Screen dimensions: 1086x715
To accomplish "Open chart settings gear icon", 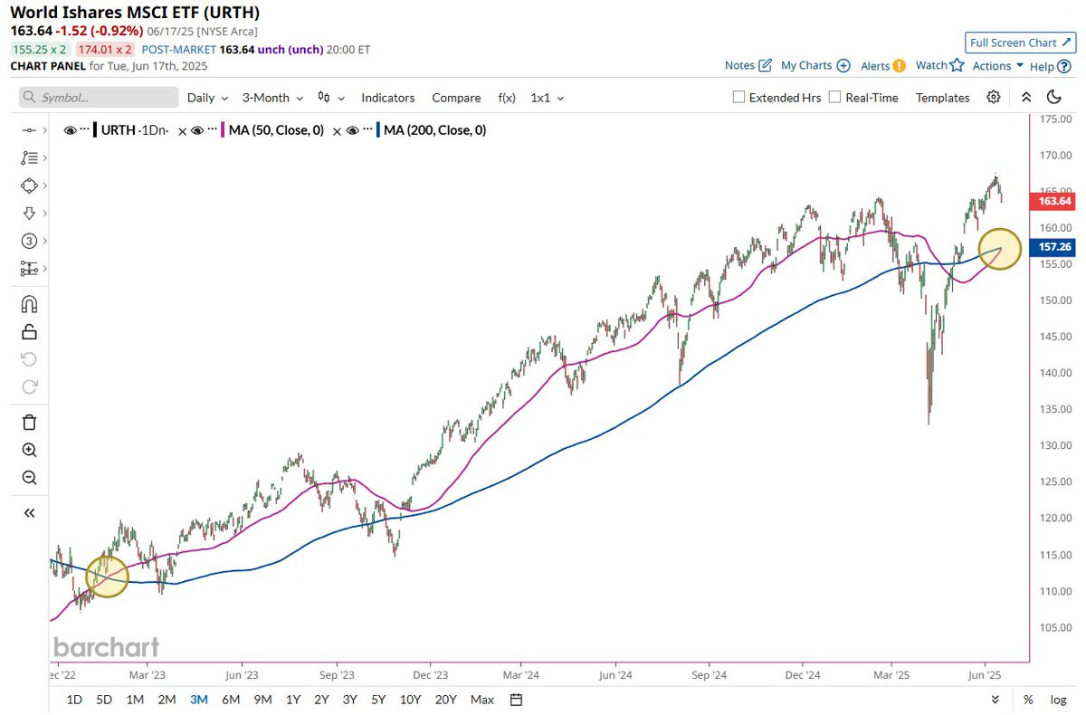I will pyautogui.click(x=994, y=97).
